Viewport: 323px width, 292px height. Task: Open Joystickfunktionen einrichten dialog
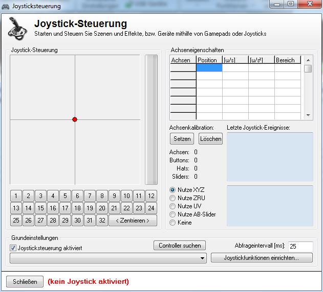[x=262, y=258]
